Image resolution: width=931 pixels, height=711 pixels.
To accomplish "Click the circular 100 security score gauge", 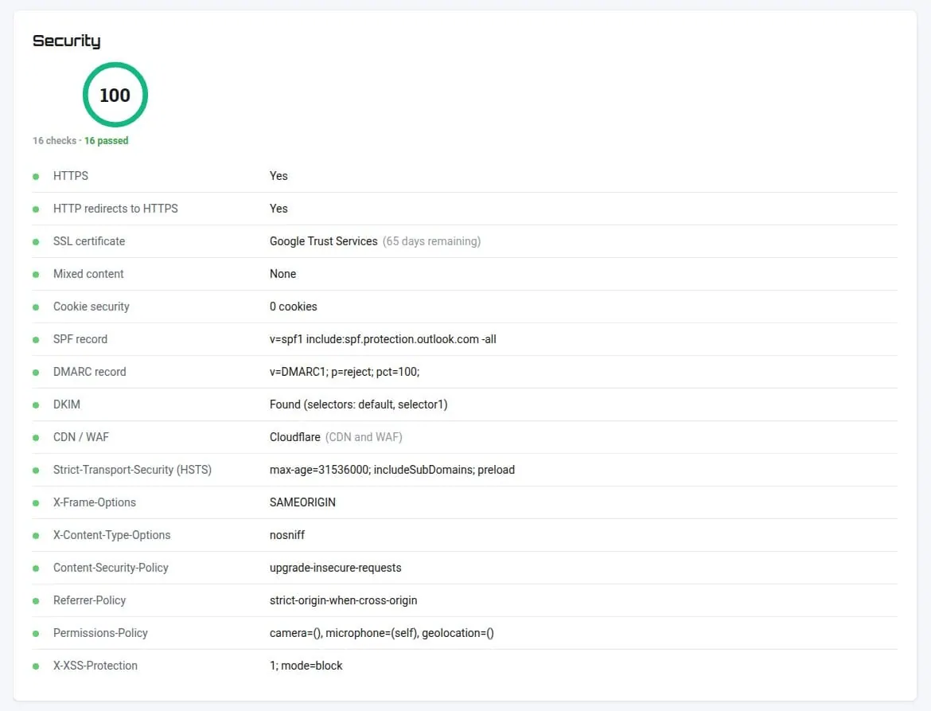I will tap(115, 95).
